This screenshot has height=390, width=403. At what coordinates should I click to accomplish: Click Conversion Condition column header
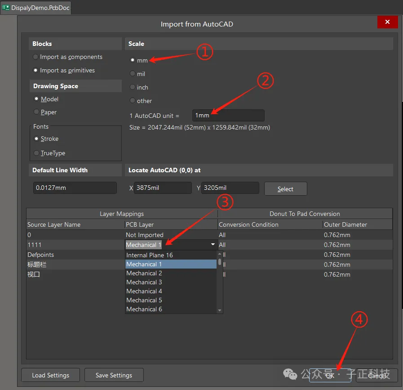coord(270,224)
